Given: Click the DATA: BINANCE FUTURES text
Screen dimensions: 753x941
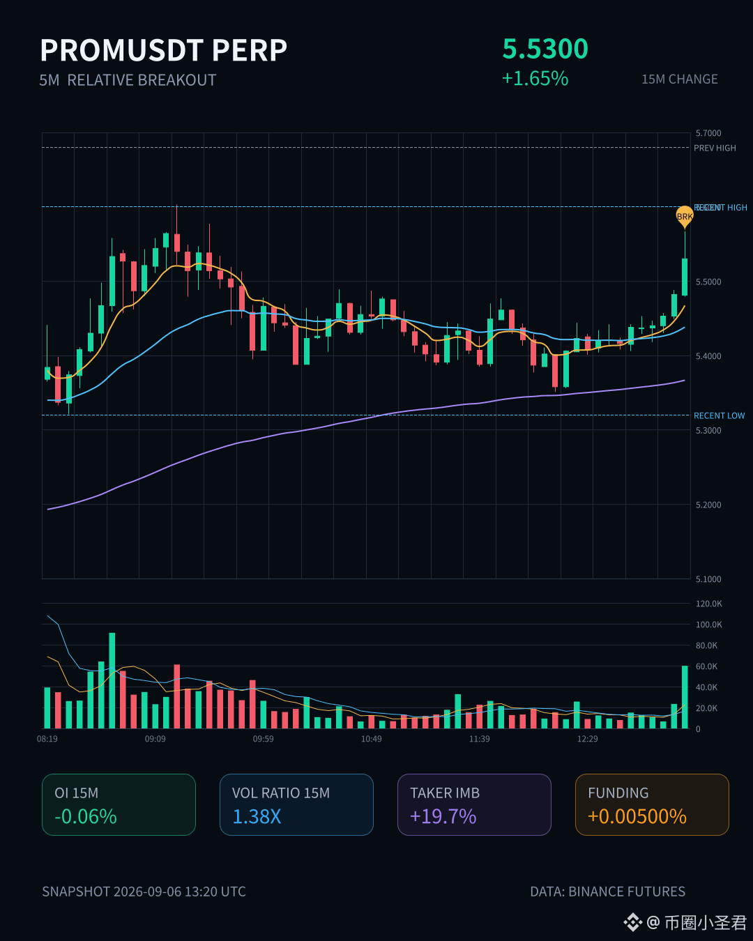Looking at the screenshot, I should (x=608, y=892).
